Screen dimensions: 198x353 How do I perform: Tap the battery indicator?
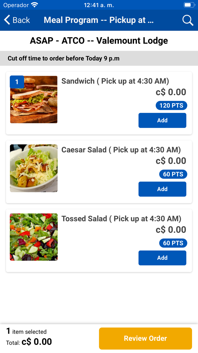point(188,5)
